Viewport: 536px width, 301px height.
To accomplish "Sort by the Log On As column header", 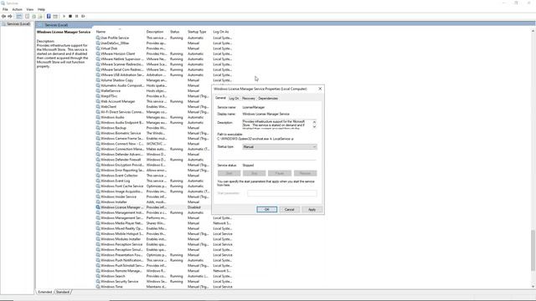I will [223, 32].
